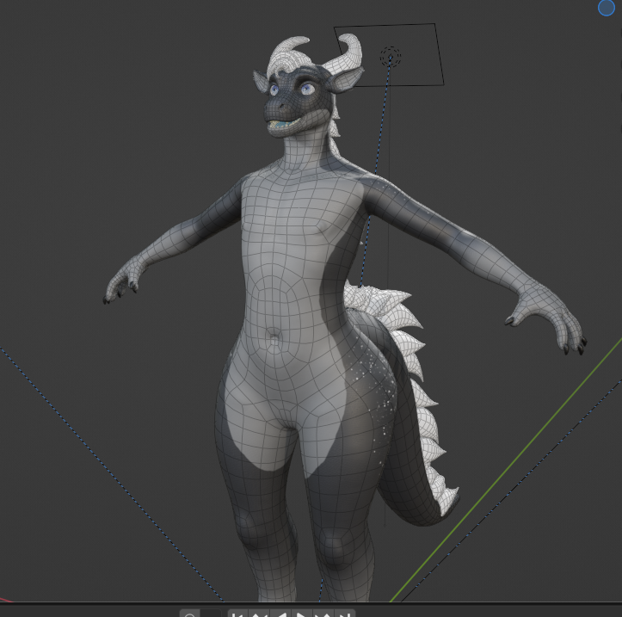622x617 pixels.
Task: Play the animation forward
Action: [x=302, y=614]
